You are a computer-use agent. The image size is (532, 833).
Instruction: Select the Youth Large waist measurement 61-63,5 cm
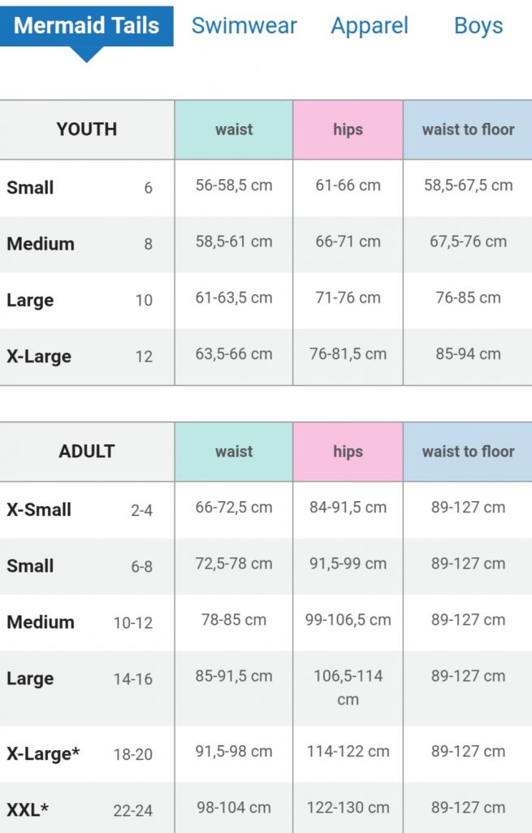click(x=233, y=299)
